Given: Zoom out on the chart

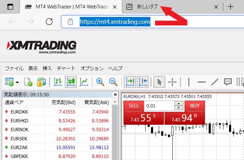Looking at the screenshot, I should 113,82.
